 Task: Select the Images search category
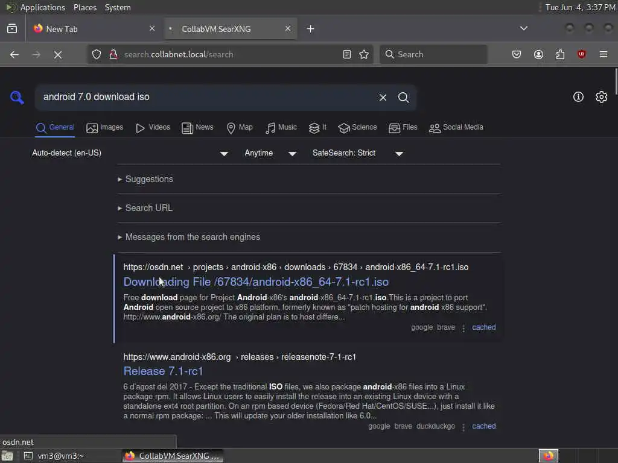[x=104, y=128]
